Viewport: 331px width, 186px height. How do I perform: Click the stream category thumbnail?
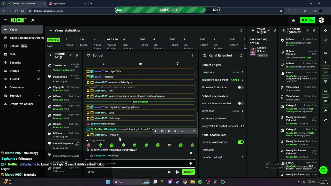tap(253, 52)
